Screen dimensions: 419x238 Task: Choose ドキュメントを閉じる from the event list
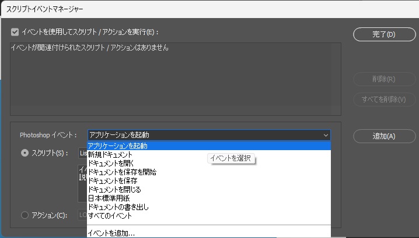(209, 190)
